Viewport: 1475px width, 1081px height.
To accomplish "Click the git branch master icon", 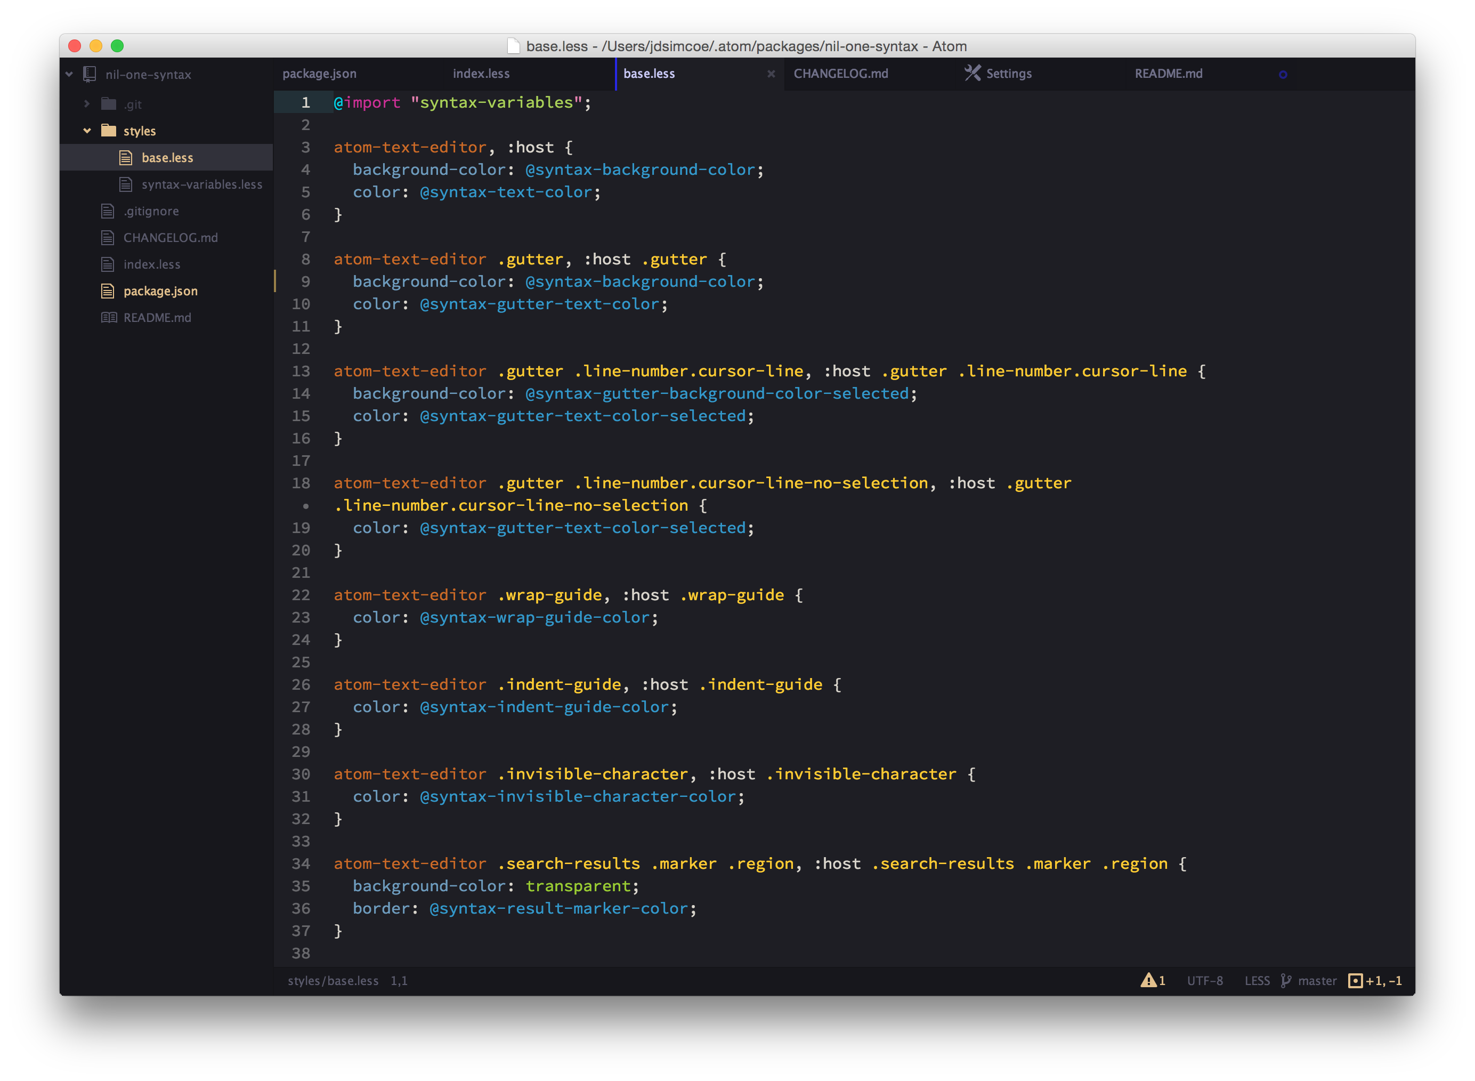I will pos(1286,980).
